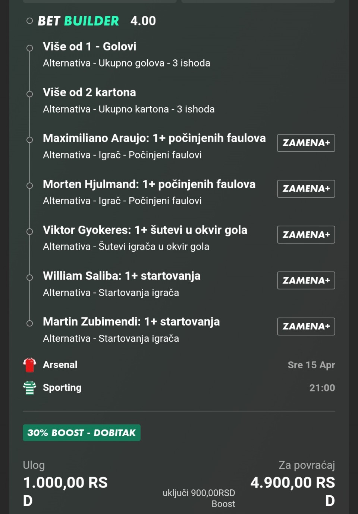This screenshot has height=514, width=358.
Task: Click the timeline circle beside Viktor Gyokeres selection
Action: point(29,232)
